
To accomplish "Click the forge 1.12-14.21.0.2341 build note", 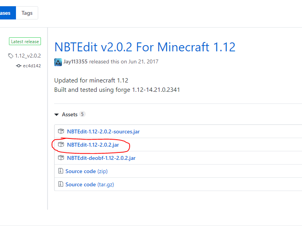I will point(117,90).
